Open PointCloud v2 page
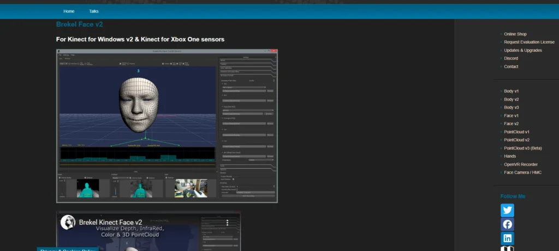This screenshot has width=559, height=251. pos(516,140)
